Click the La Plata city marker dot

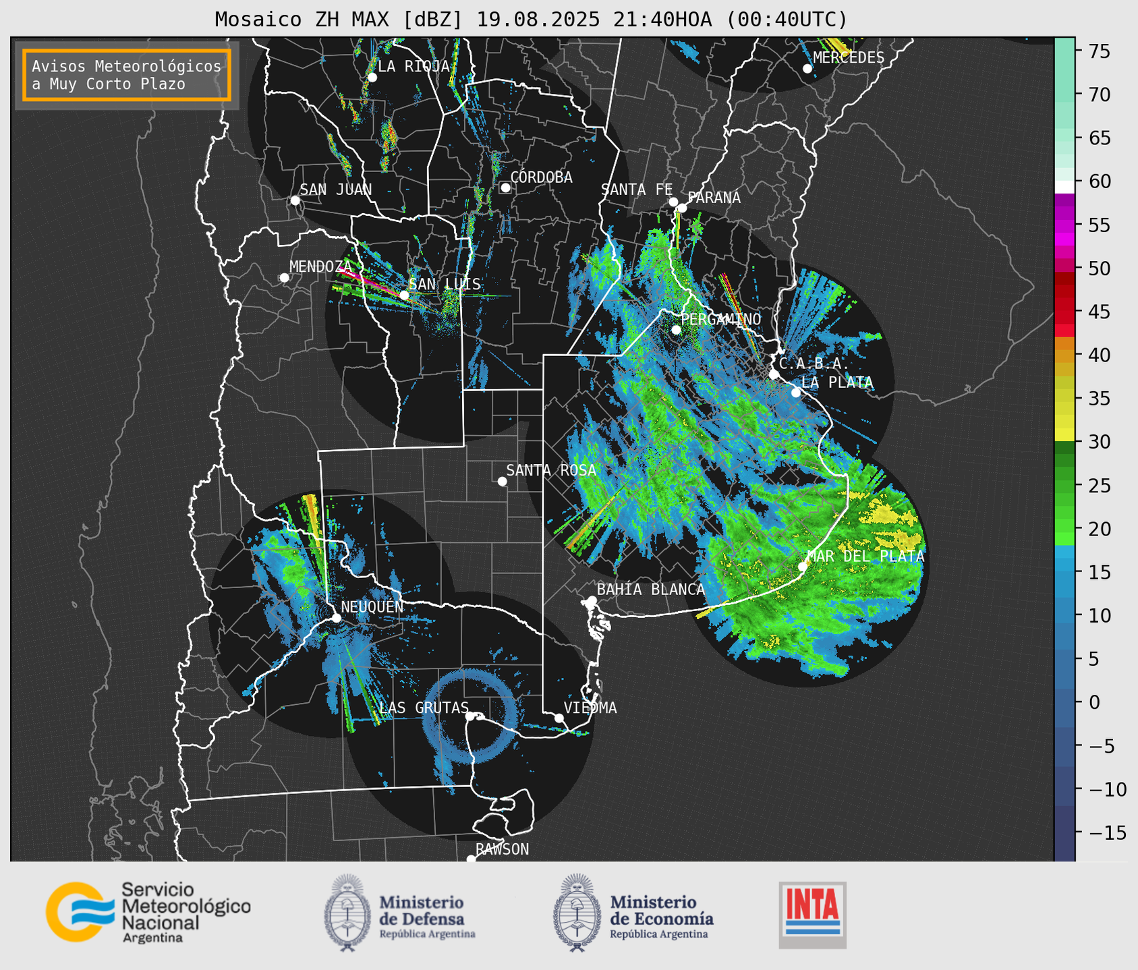point(796,393)
